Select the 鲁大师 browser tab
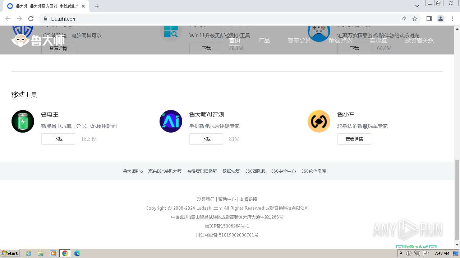460x258 pixels. coord(46,6)
